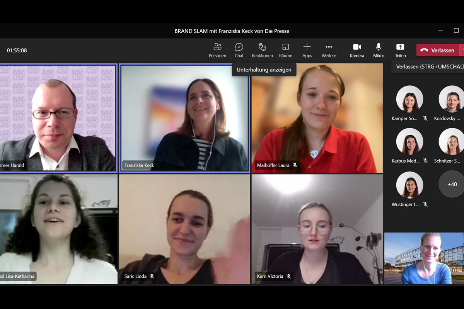This screenshot has width=464, height=309.
Task: Open Räume for breakout rooms
Action: [285, 50]
